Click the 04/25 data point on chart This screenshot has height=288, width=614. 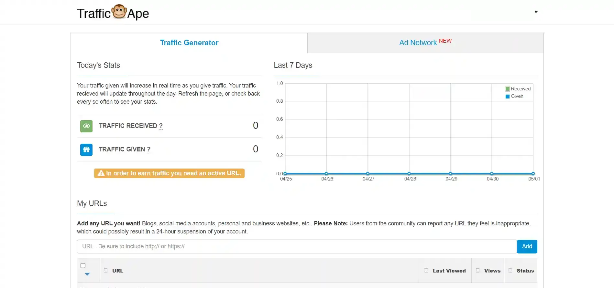point(285,174)
